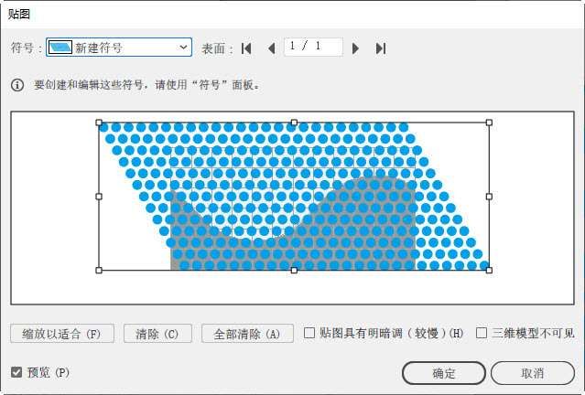585x395 pixels.
Task: Click 缩放以适合 scale to fit button
Action: (62, 334)
